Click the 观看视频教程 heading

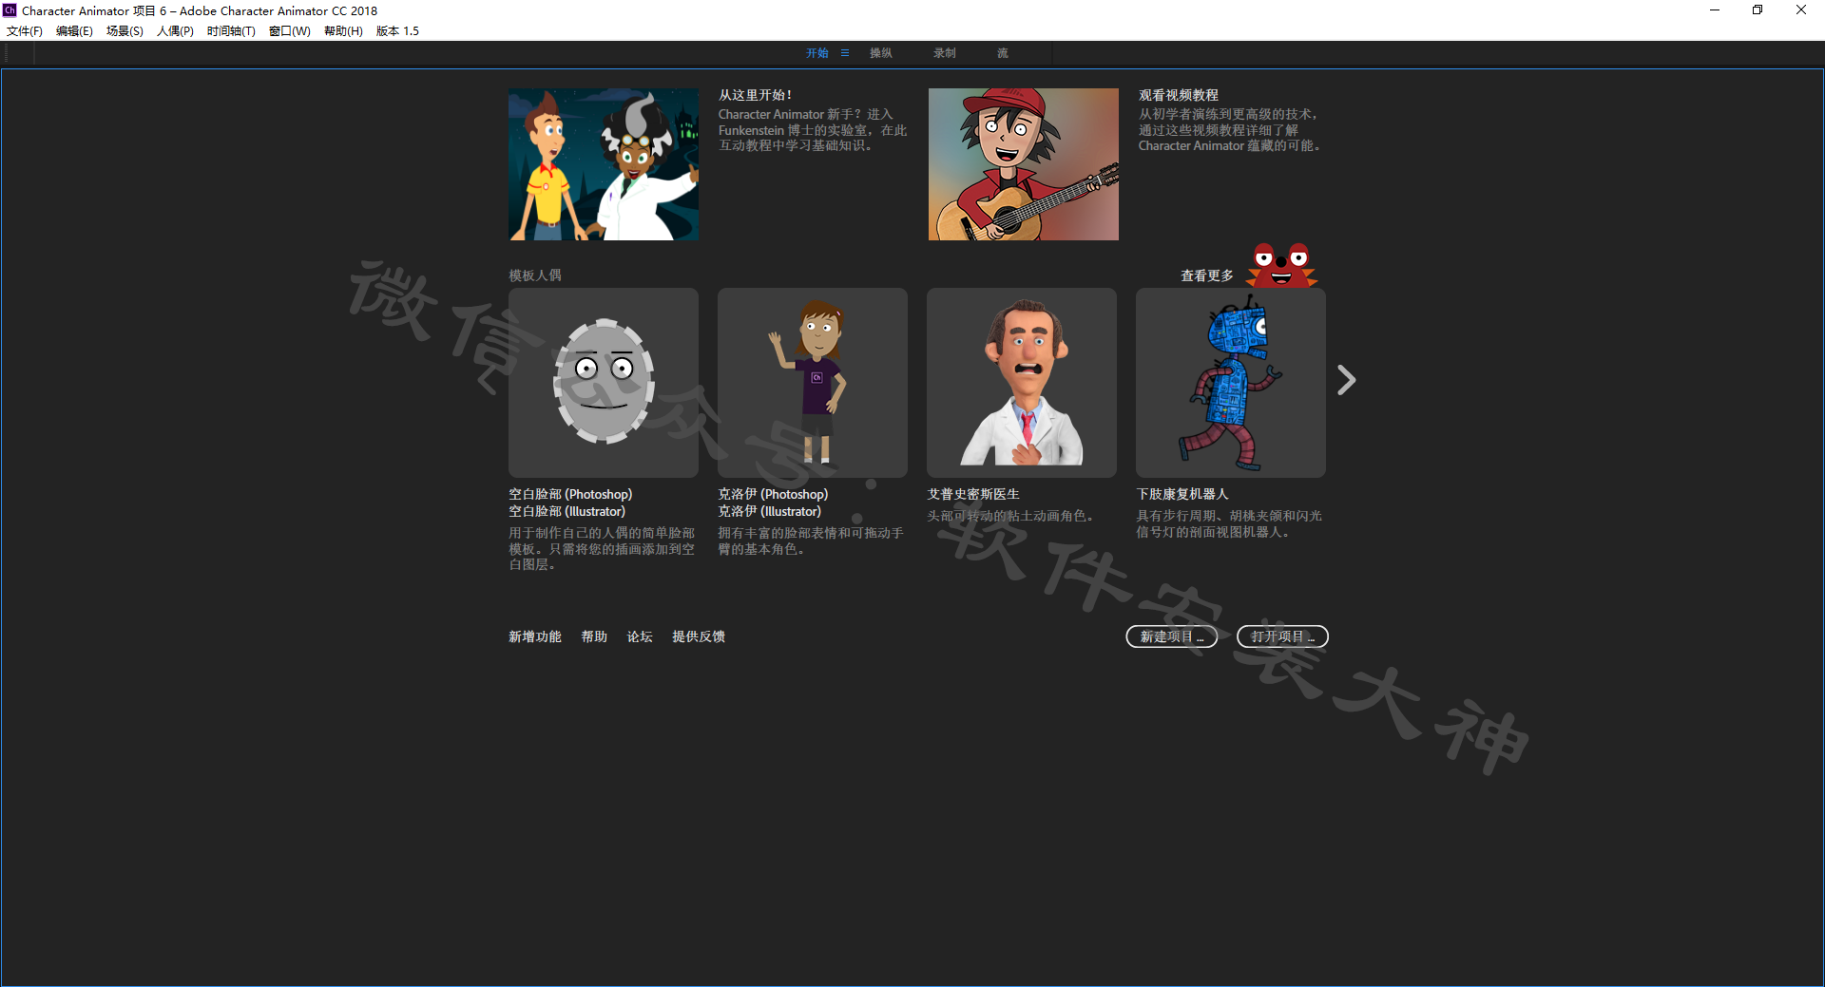click(x=1179, y=95)
